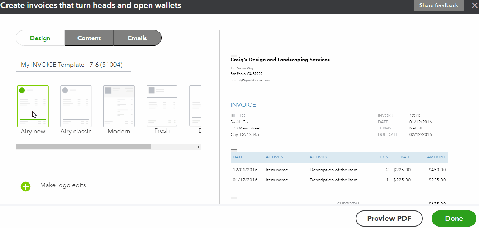Select the Airy classic template
Screen dimensions: 479x228
tap(76, 106)
